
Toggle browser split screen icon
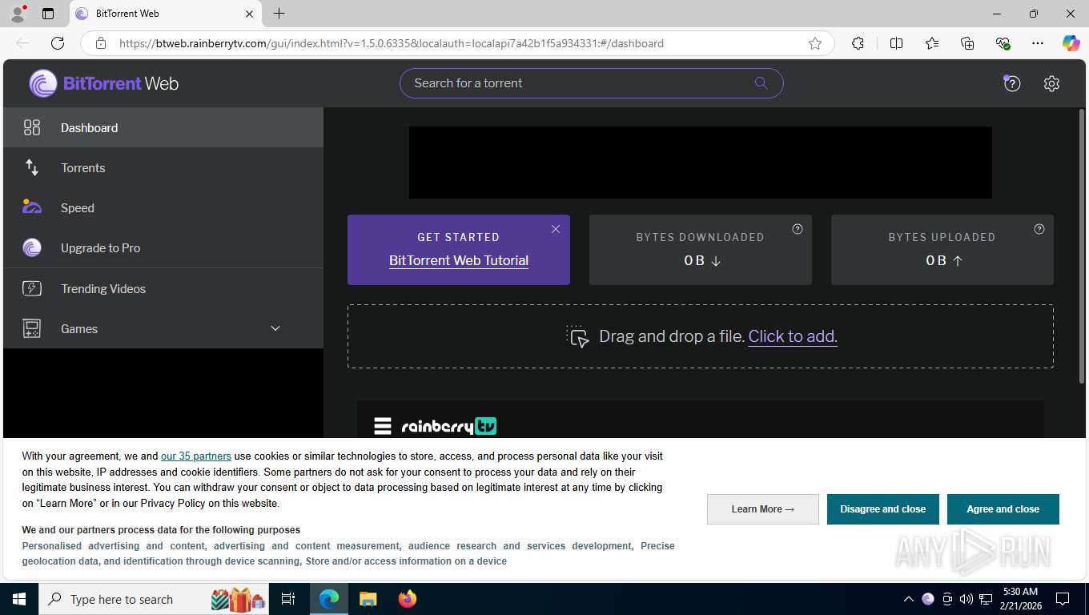897,43
